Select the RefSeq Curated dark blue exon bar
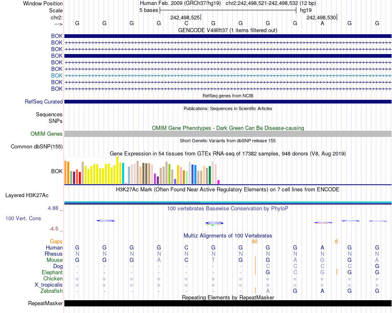Image resolution: width=392 pixels, height=313 pixels. (x=228, y=102)
